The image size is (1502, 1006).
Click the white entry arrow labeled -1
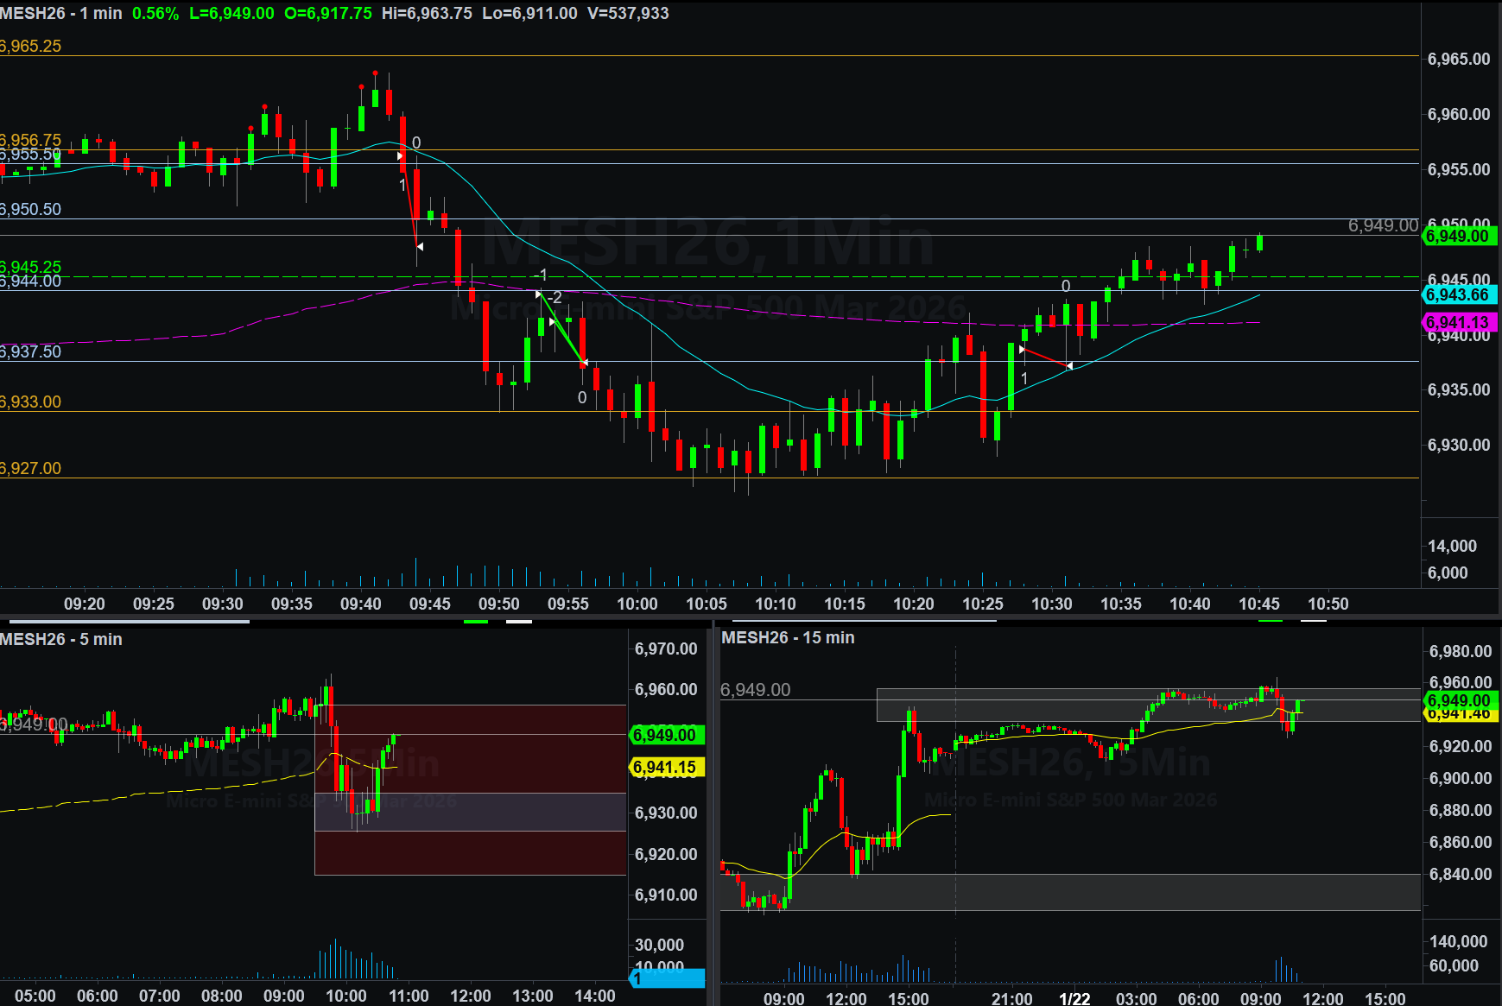pyautogui.click(x=539, y=294)
